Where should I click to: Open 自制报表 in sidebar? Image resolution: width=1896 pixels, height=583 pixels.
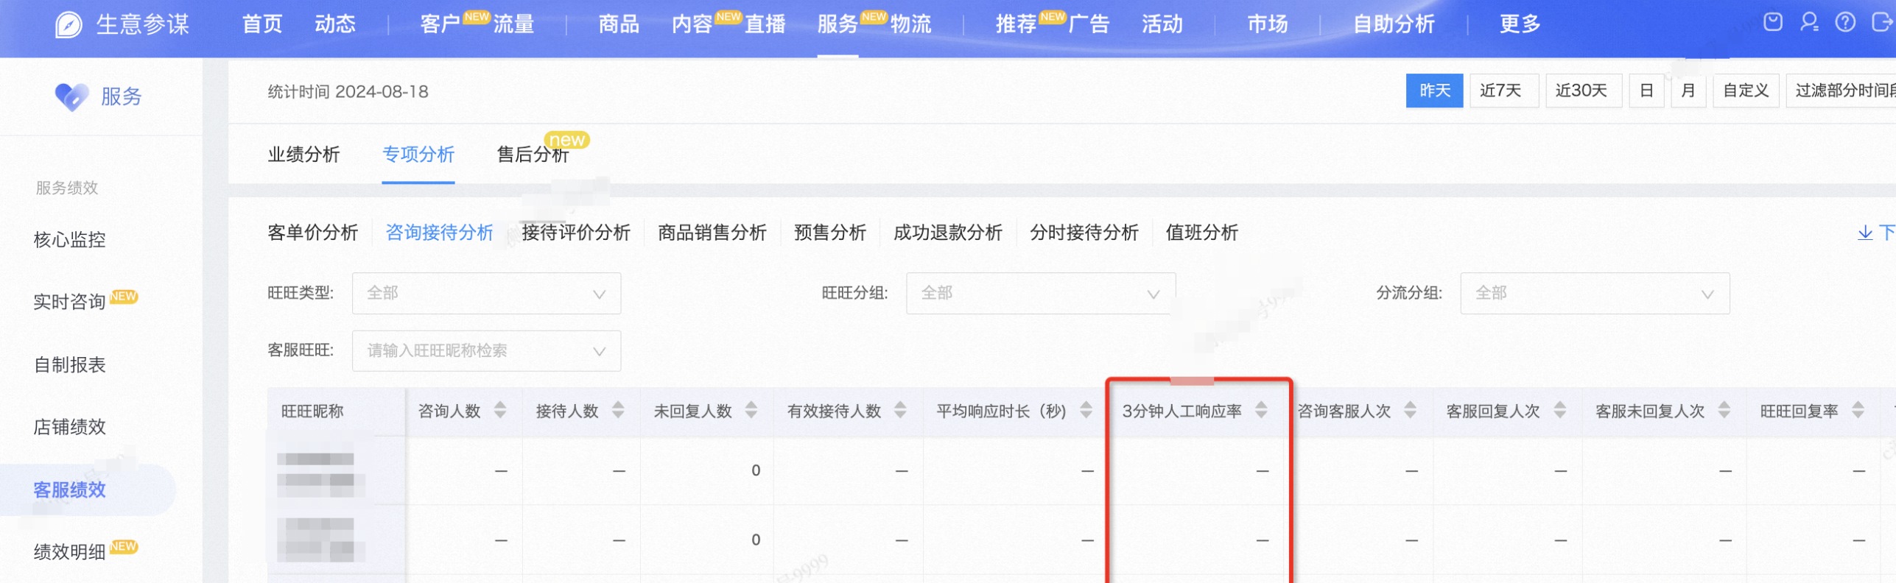[x=70, y=364]
